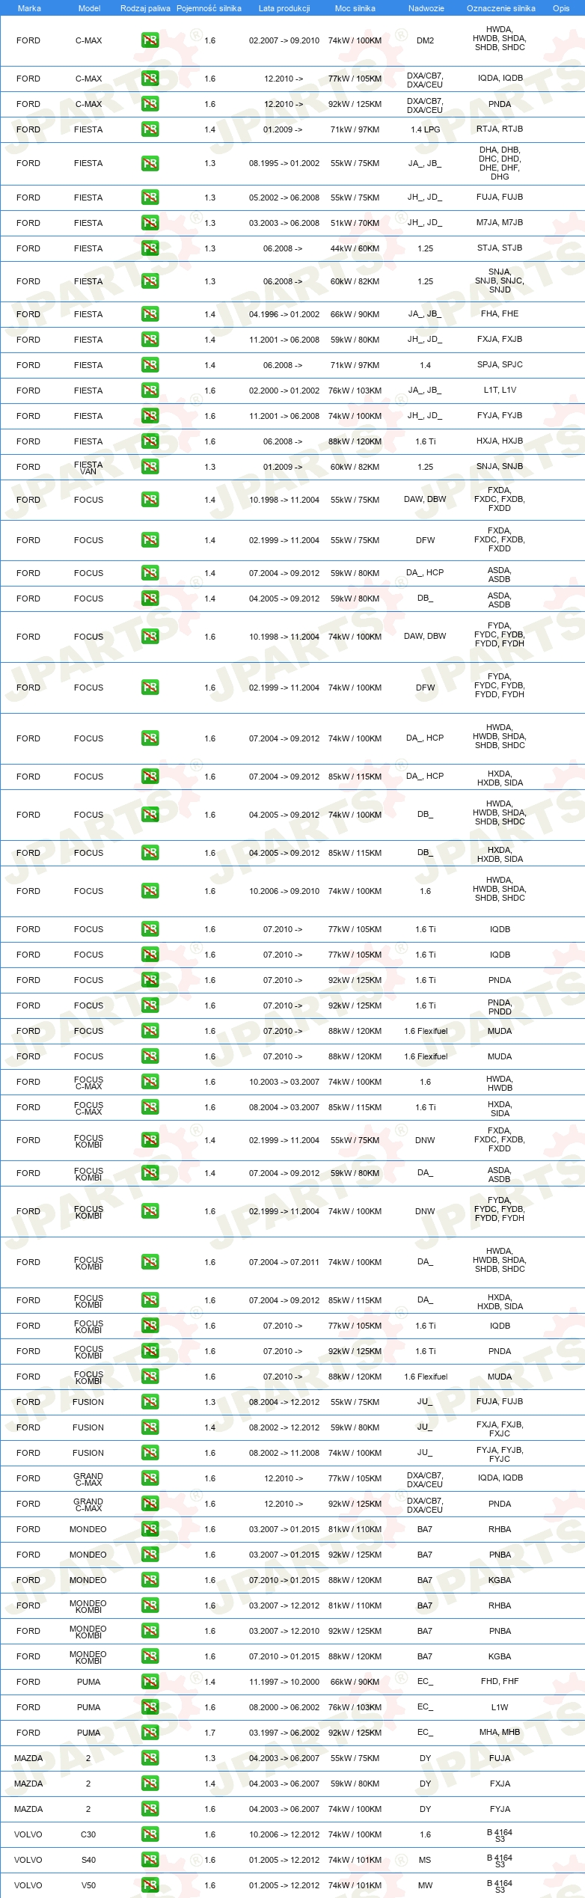585x1898 pixels.
Task: Click the fuel icon in the FUSION 59kW / 80KM row
Action: (150, 1427)
